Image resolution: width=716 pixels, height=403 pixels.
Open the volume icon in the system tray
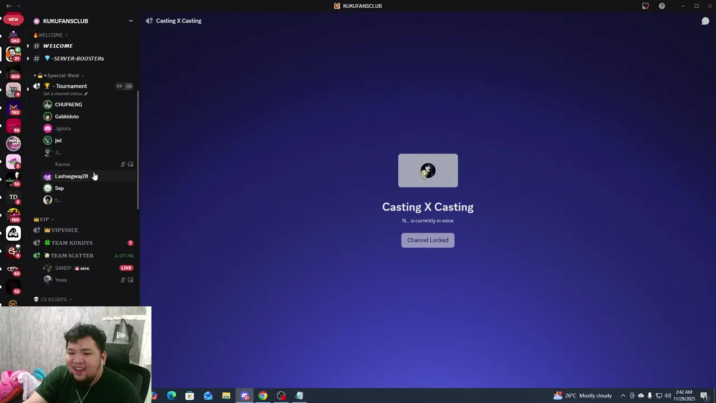point(668,396)
